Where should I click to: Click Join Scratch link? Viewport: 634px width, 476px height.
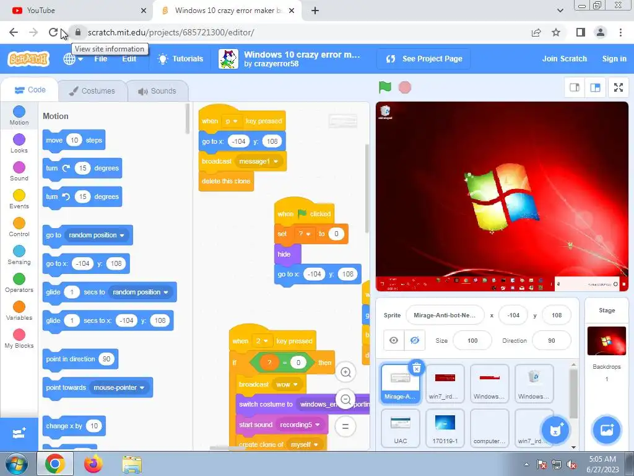[x=565, y=59]
